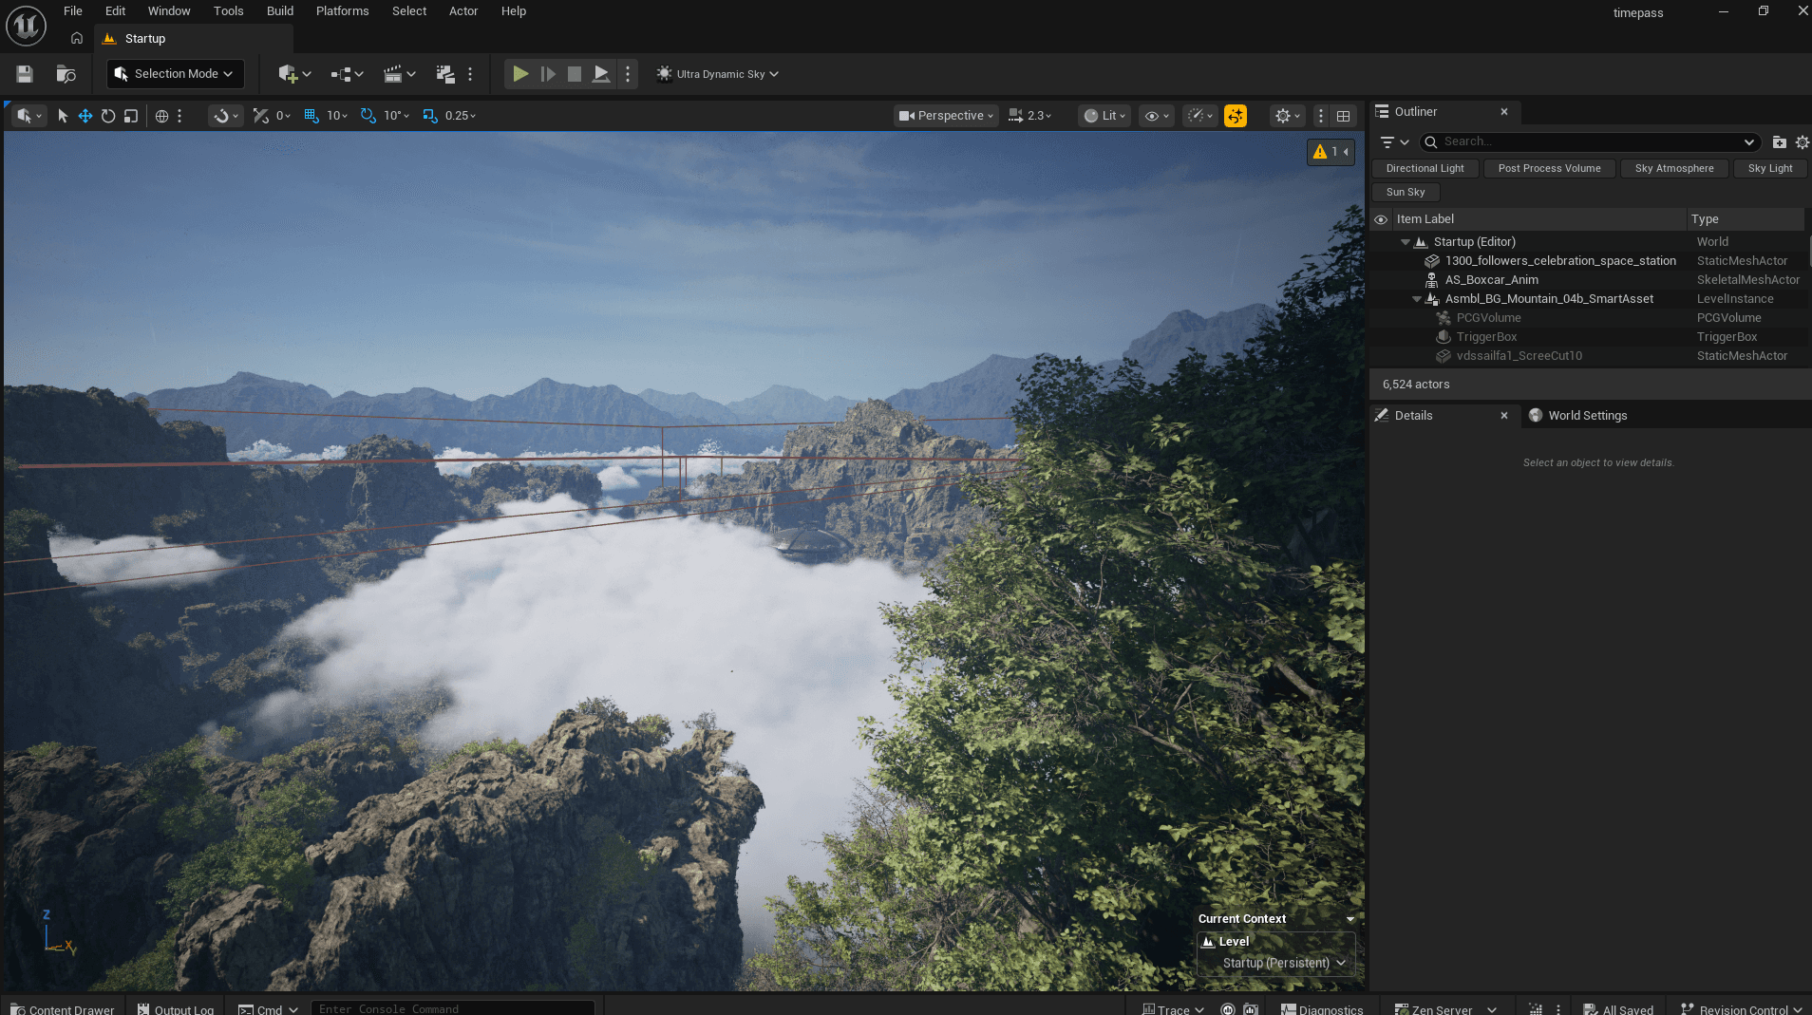Collapse the Startup (Editor) world tree
The height and width of the screenshot is (1015, 1812).
pyautogui.click(x=1406, y=242)
